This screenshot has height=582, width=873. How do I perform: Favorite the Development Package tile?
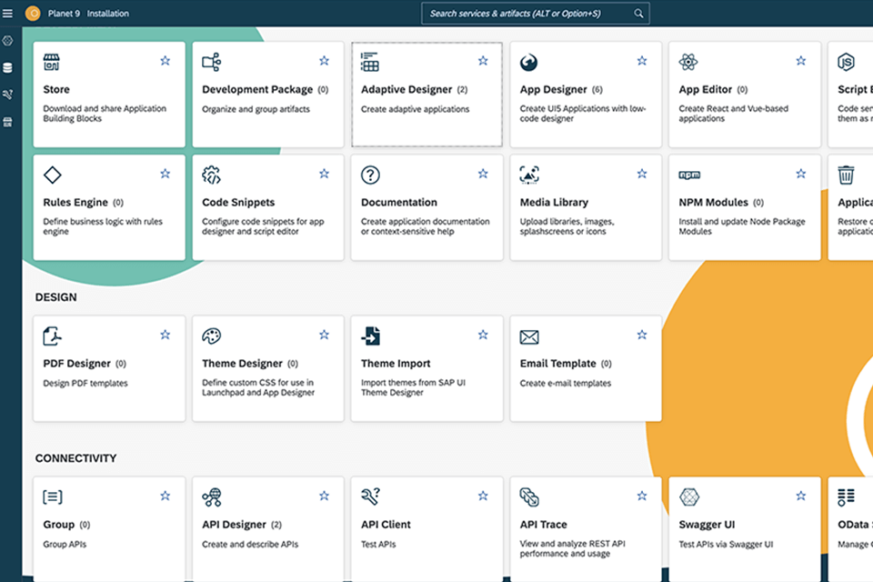coord(324,61)
